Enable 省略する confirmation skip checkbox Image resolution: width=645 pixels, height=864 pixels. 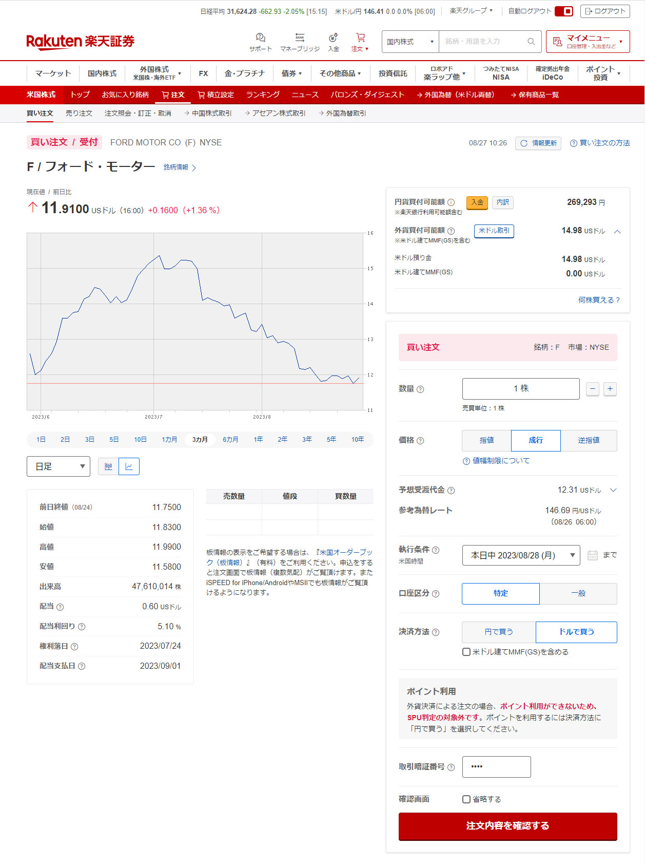click(x=466, y=799)
